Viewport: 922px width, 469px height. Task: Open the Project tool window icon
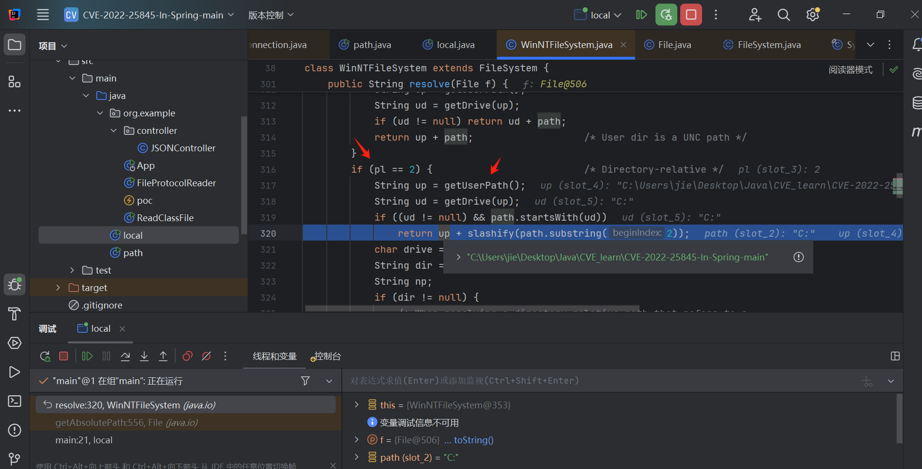point(15,45)
